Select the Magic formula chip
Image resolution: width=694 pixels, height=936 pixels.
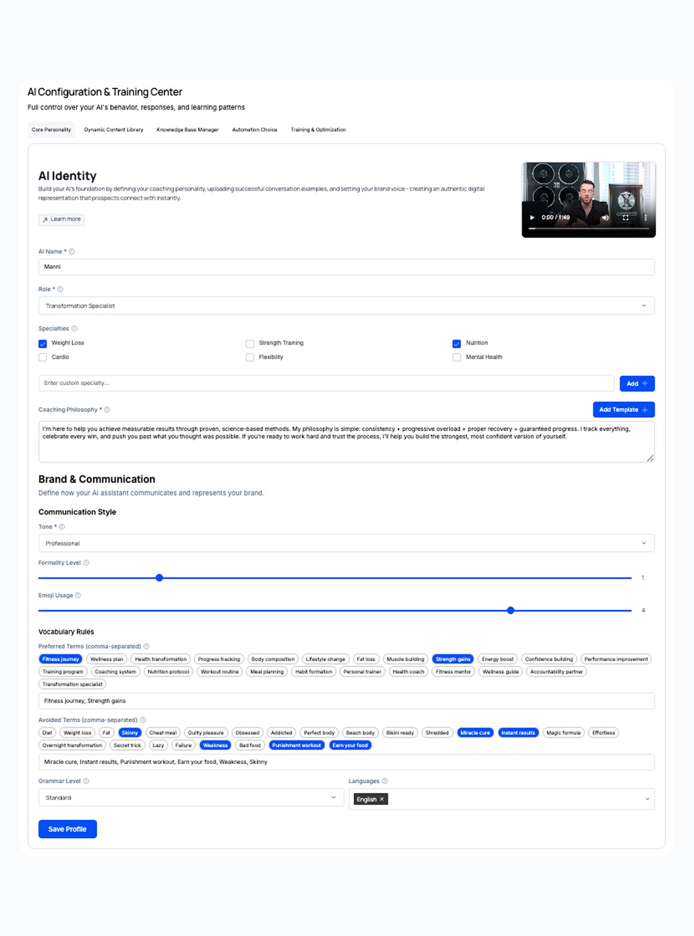[564, 733]
